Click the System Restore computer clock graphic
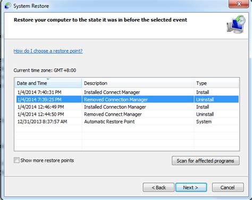 [236, 24]
